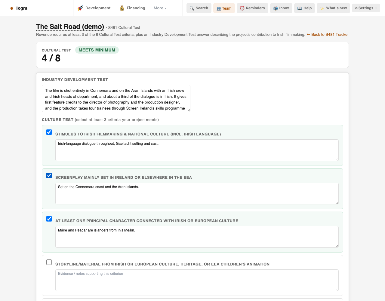Click the Industry Development Test text area
This screenshot has width=385, height=301.
[116, 98]
